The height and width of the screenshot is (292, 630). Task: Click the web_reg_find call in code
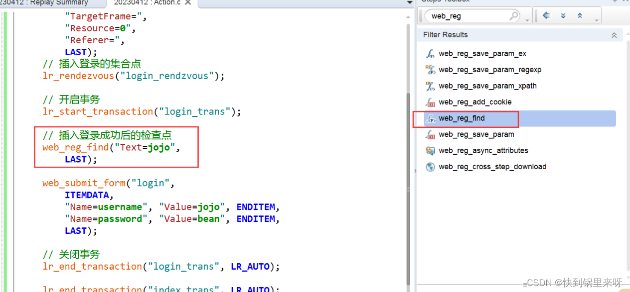pyautogui.click(x=76, y=148)
